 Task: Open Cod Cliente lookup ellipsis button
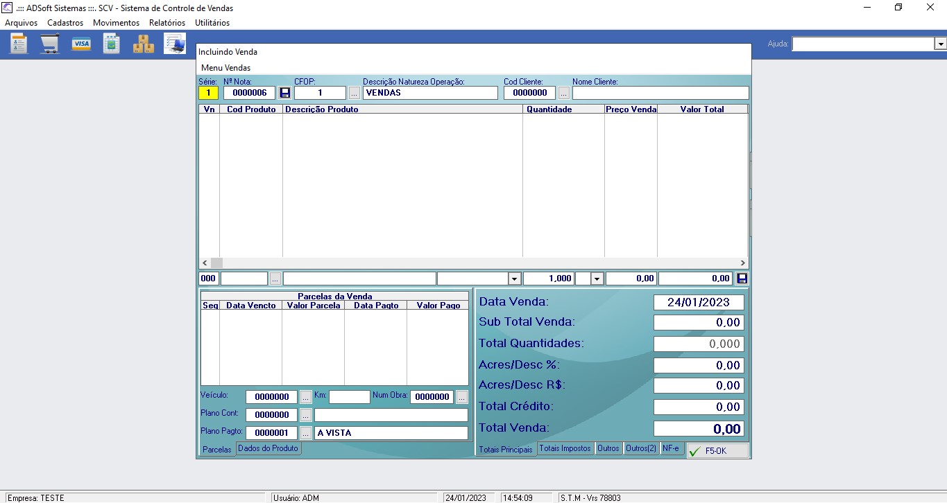[x=564, y=93]
